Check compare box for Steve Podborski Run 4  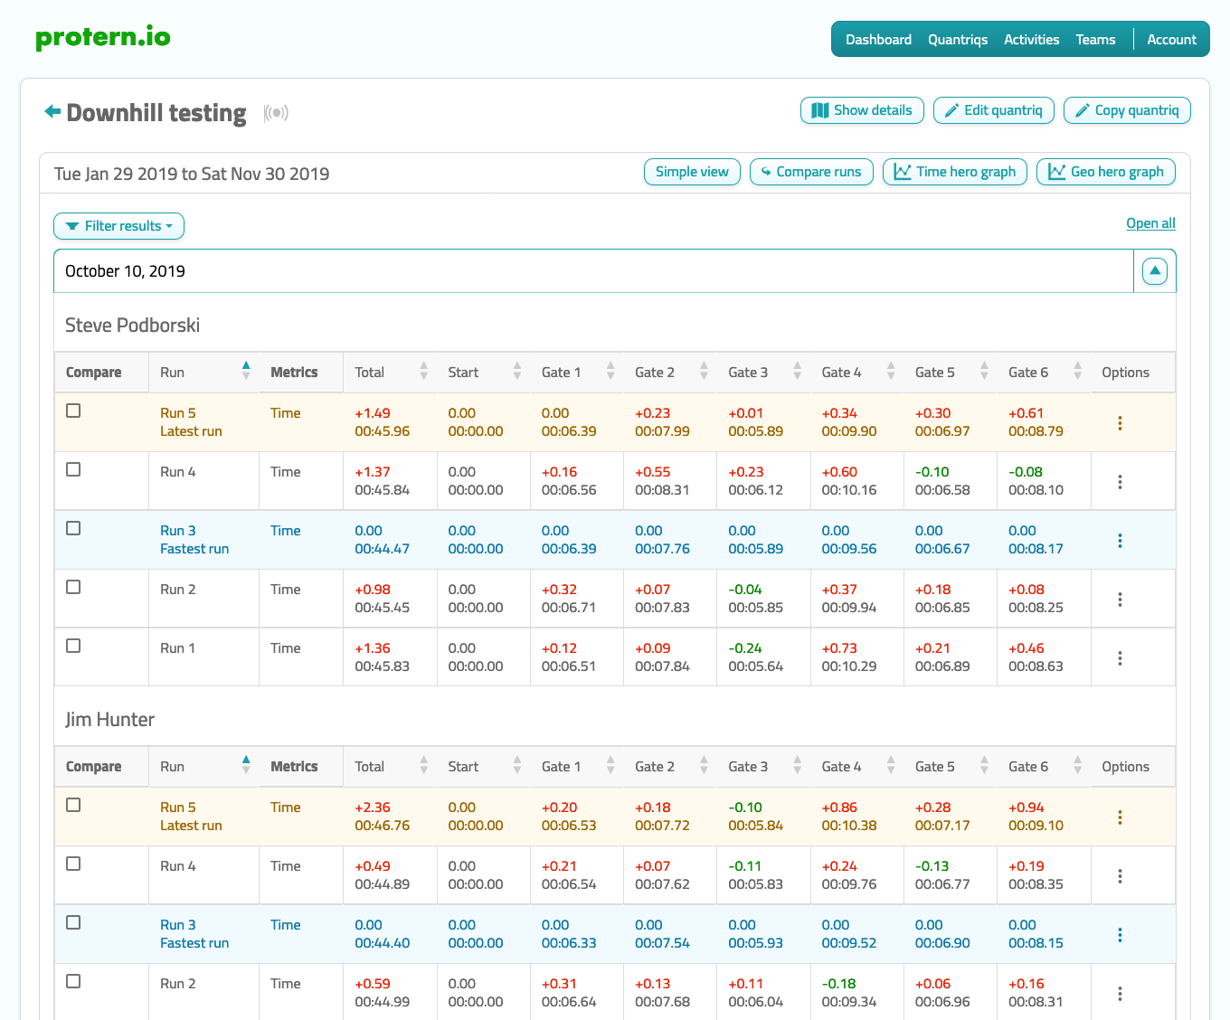[x=73, y=469]
